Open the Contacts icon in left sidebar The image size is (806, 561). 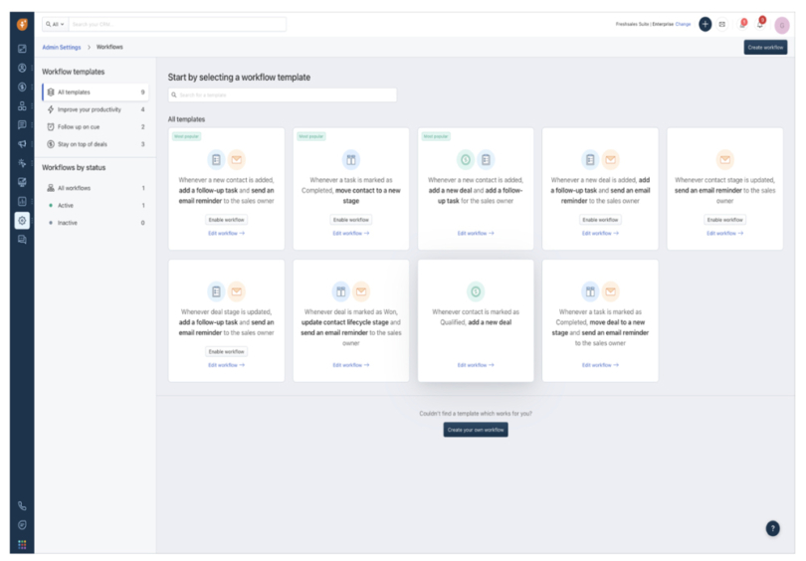click(22, 68)
